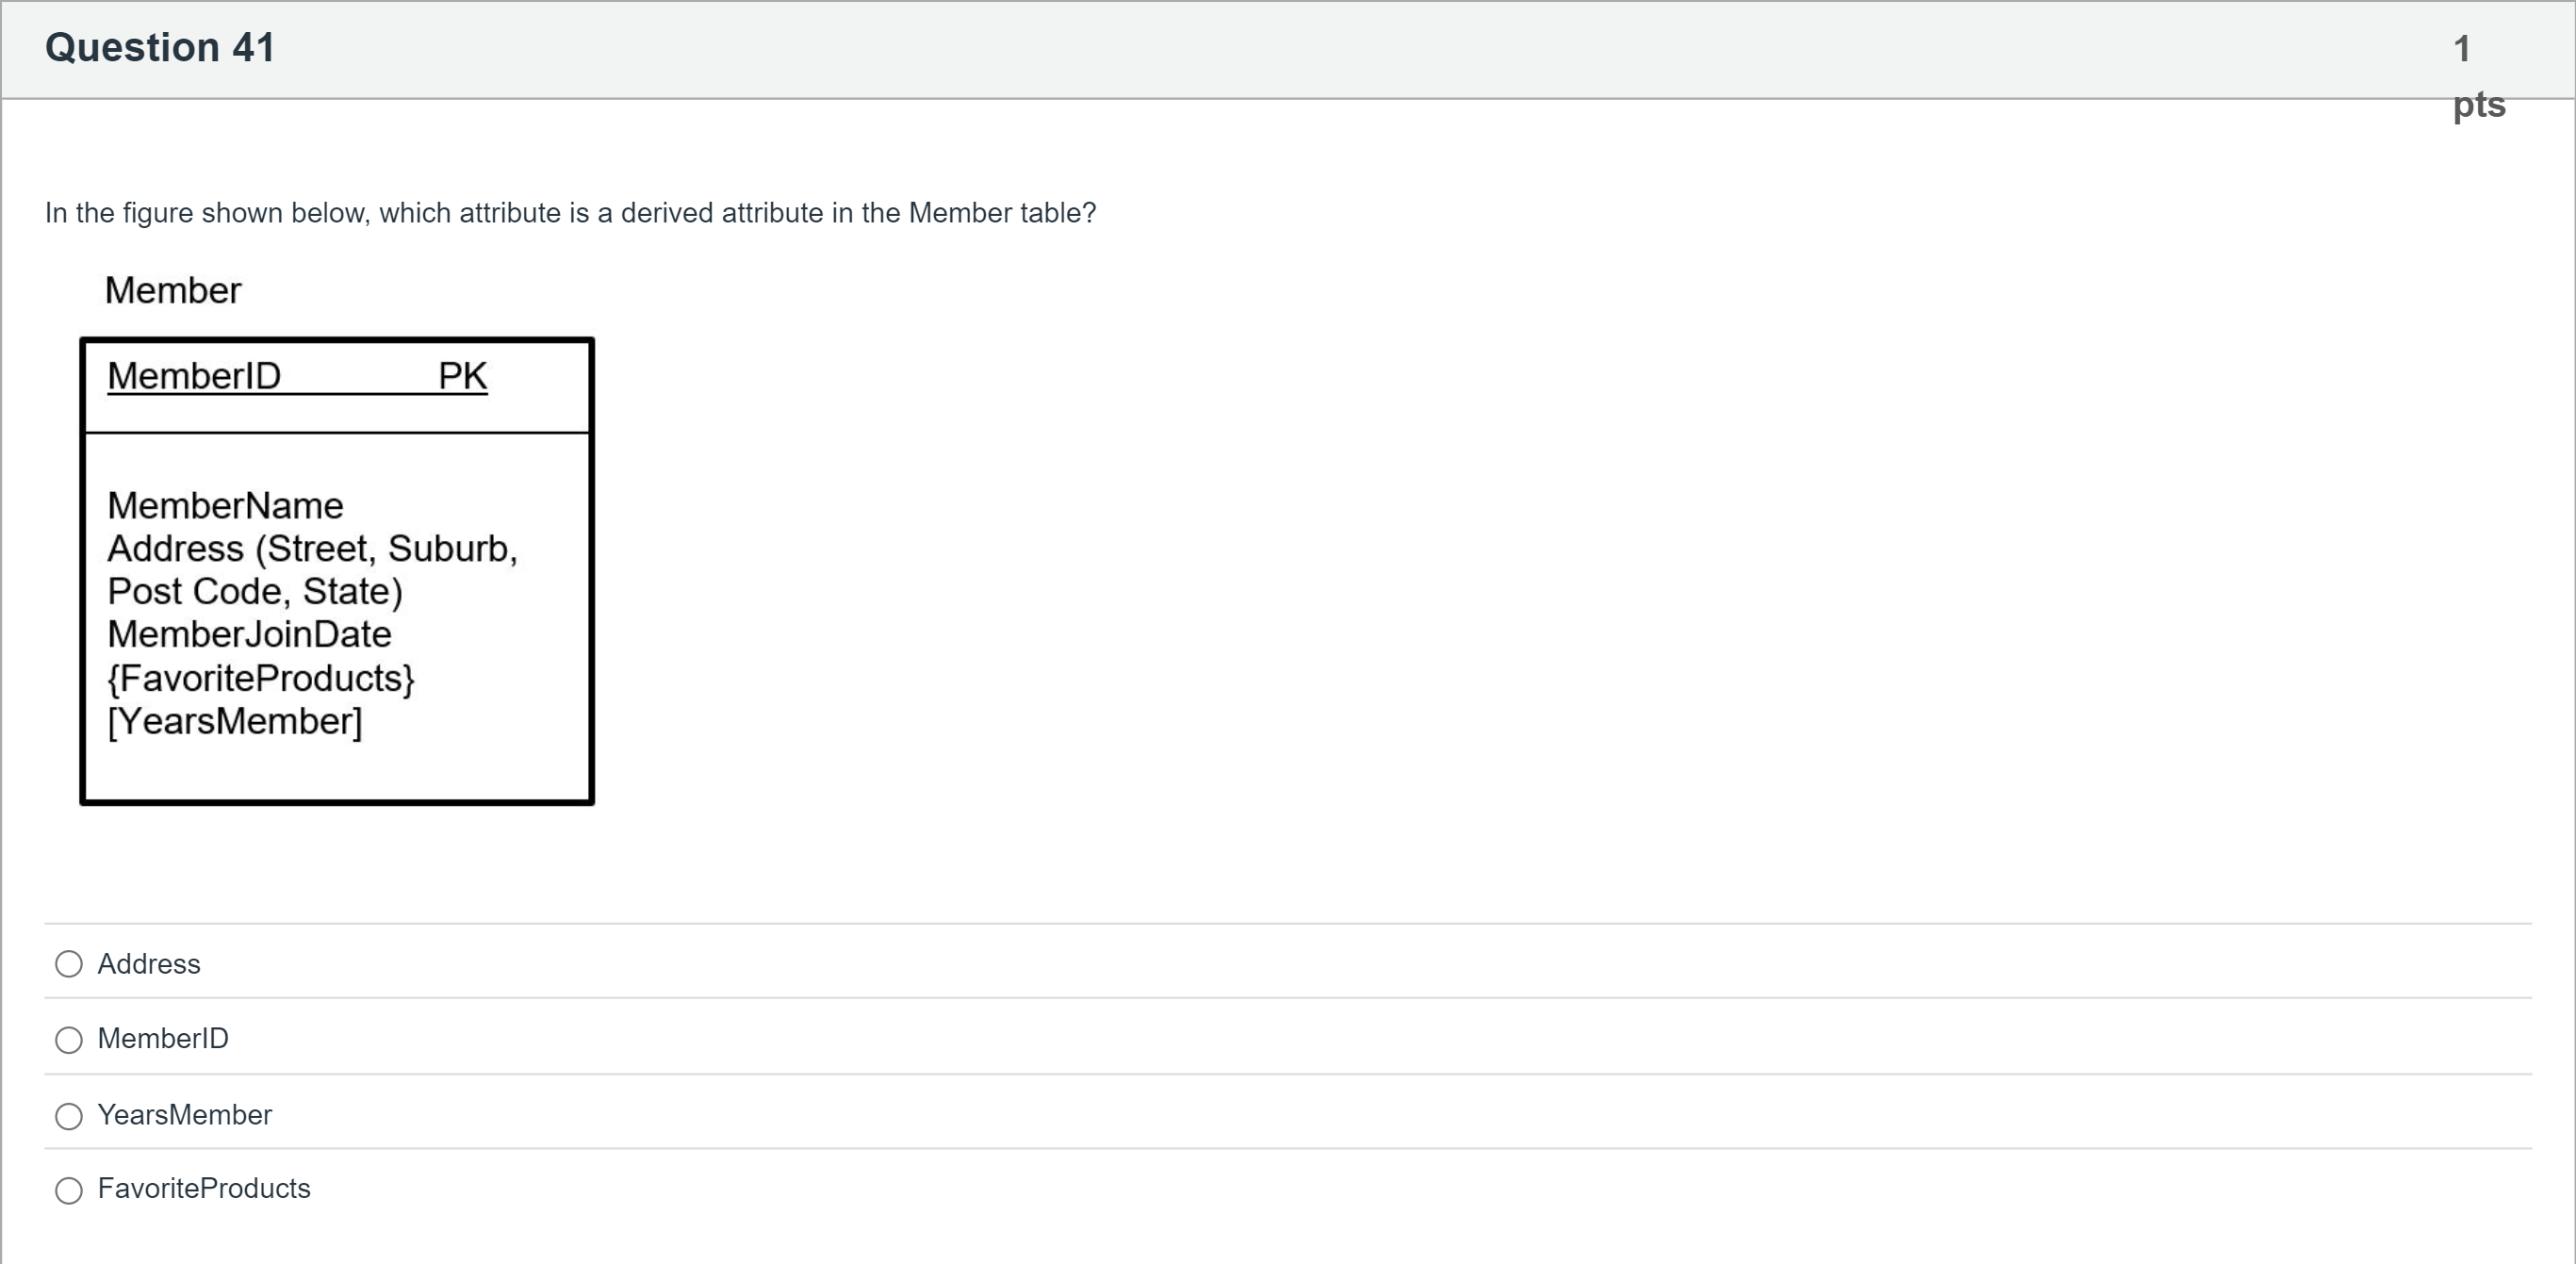Click the MemberID answer label
The height and width of the screenshot is (1264, 2576).
point(163,1039)
